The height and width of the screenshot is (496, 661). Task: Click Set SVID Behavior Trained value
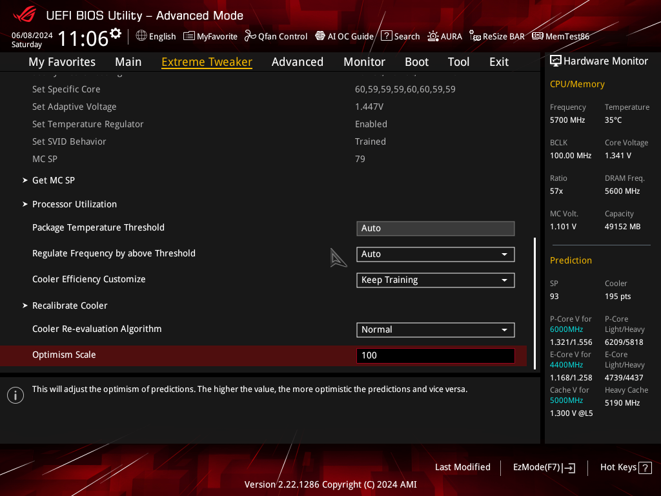click(370, 141)
